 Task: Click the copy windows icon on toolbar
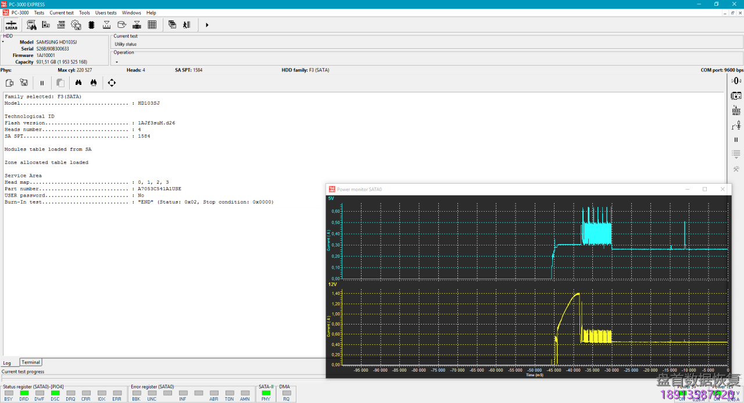(173, 24)
